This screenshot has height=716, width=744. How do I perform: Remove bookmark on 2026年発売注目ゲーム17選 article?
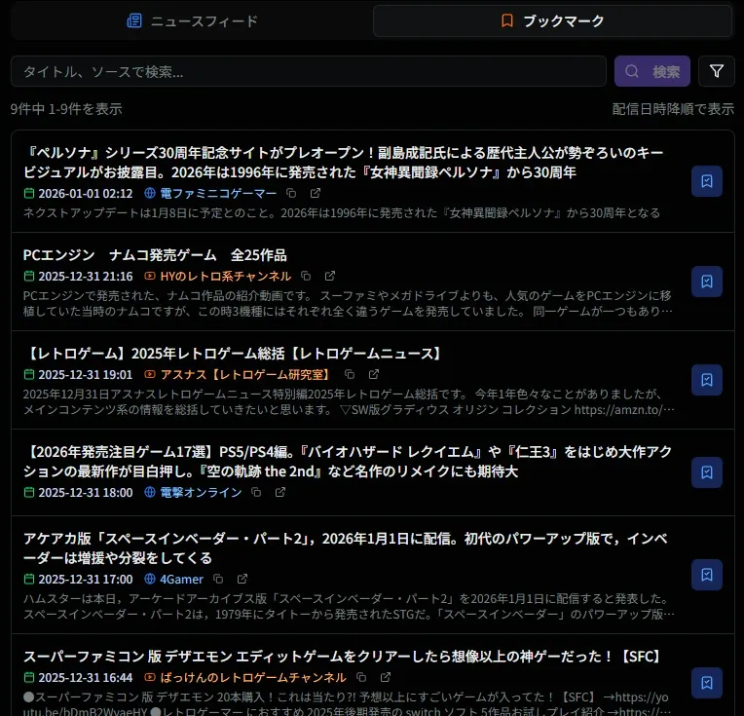[707, 472]
